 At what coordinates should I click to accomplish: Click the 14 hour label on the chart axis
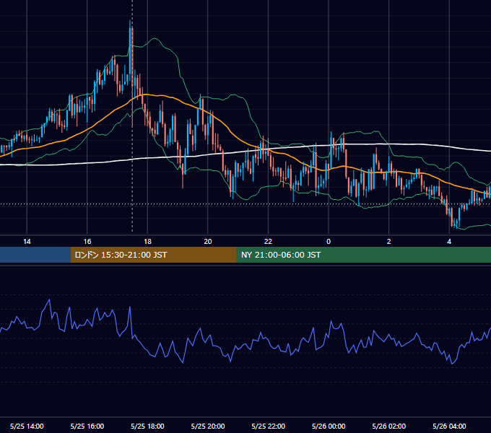(x=27, y=242)
